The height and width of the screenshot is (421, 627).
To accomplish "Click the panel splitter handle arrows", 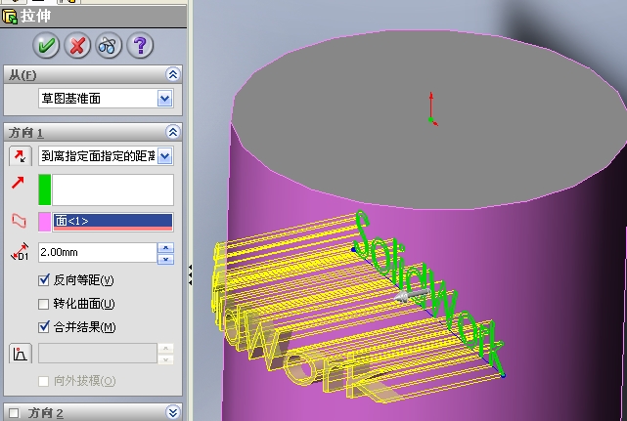I will (191, 274).
